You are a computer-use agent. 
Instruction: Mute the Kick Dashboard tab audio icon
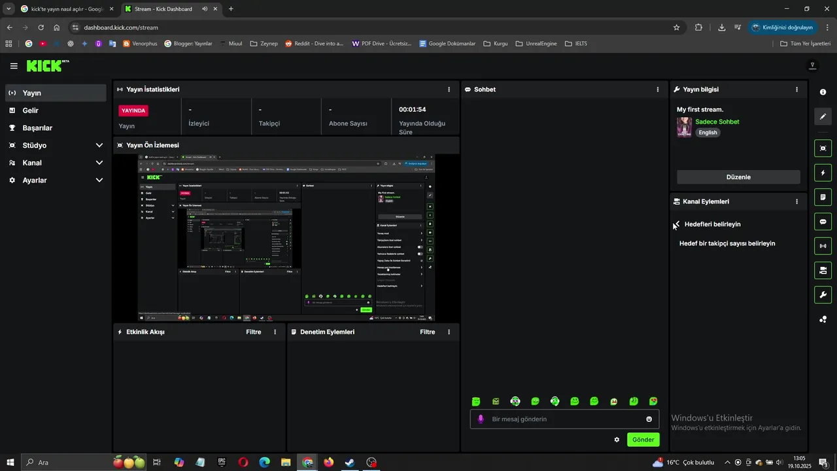pos(205,9)
